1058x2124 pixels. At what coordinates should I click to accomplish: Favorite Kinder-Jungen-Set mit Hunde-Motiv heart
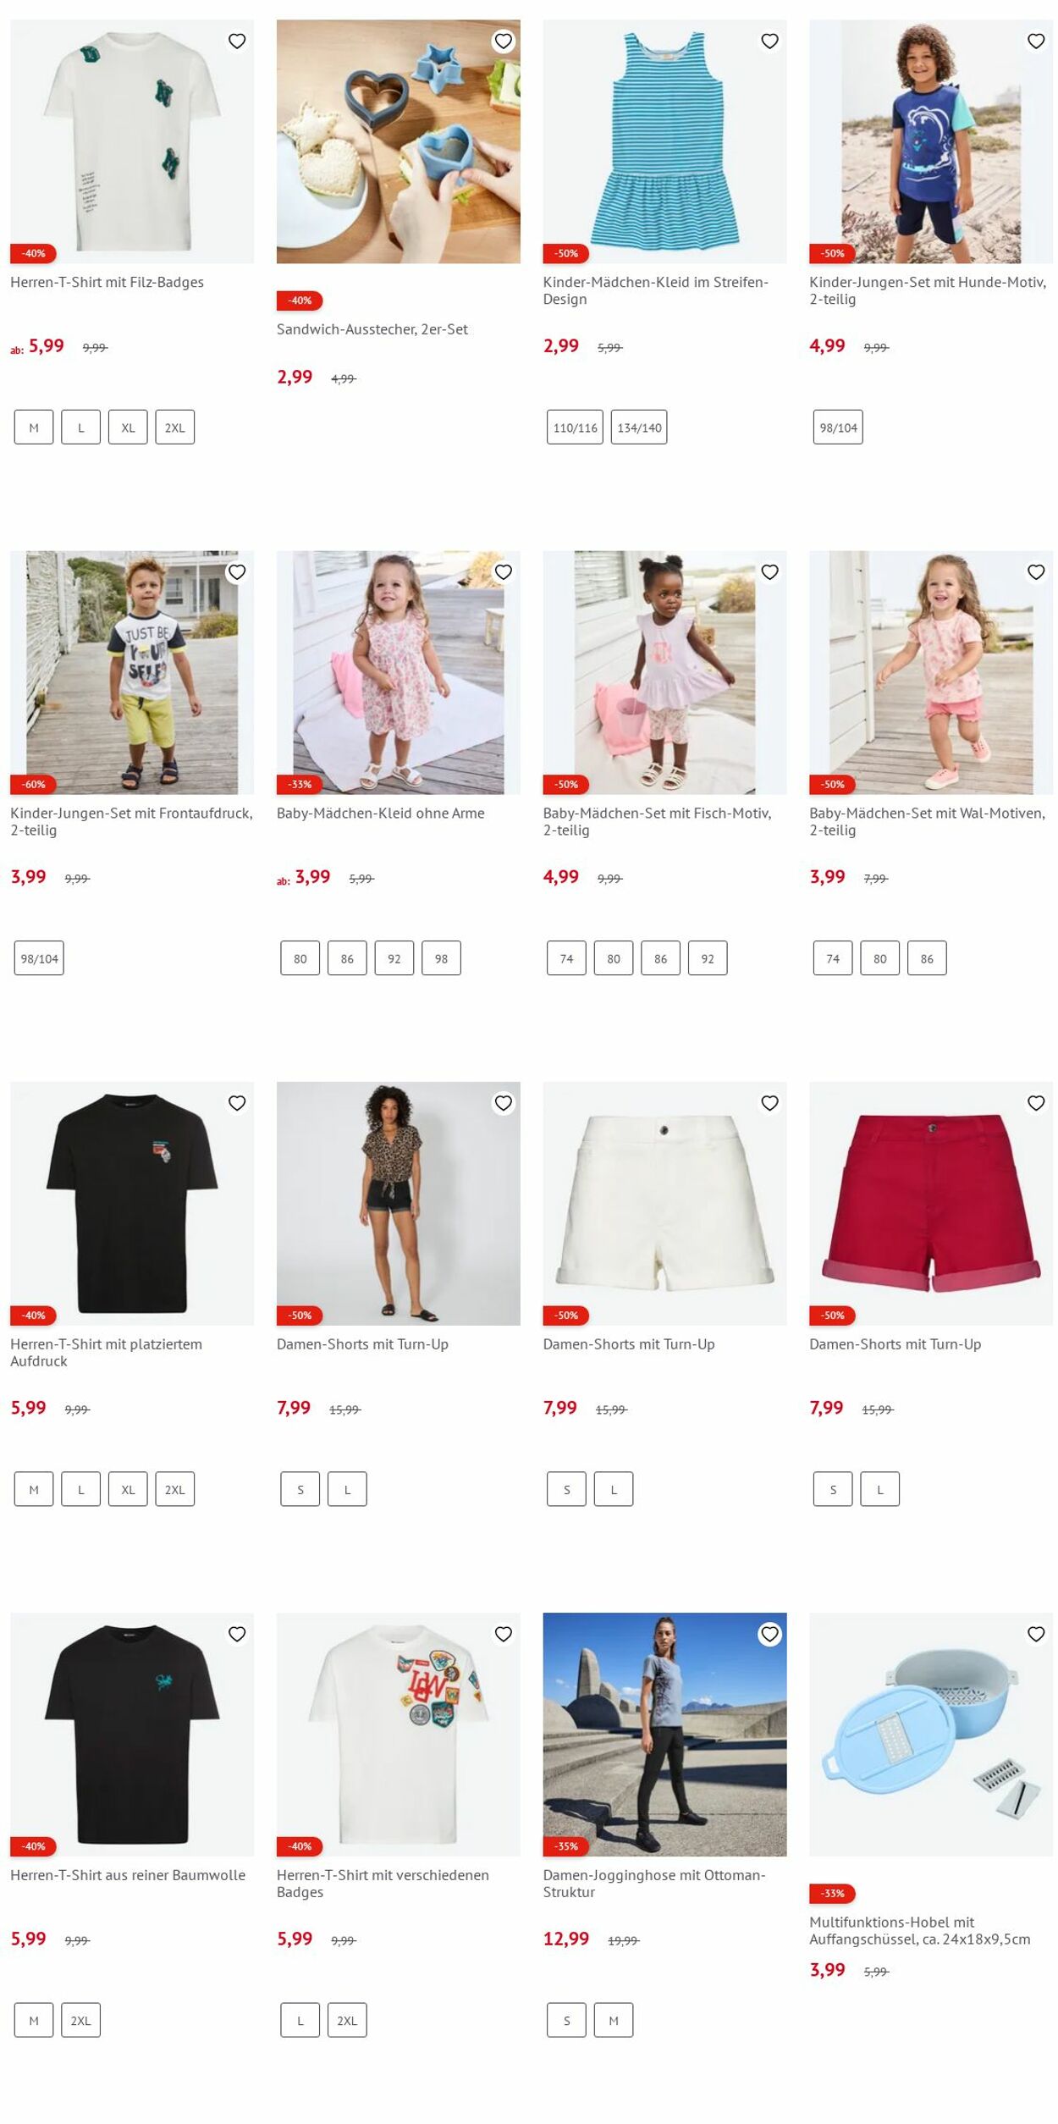coord(1036,41)
